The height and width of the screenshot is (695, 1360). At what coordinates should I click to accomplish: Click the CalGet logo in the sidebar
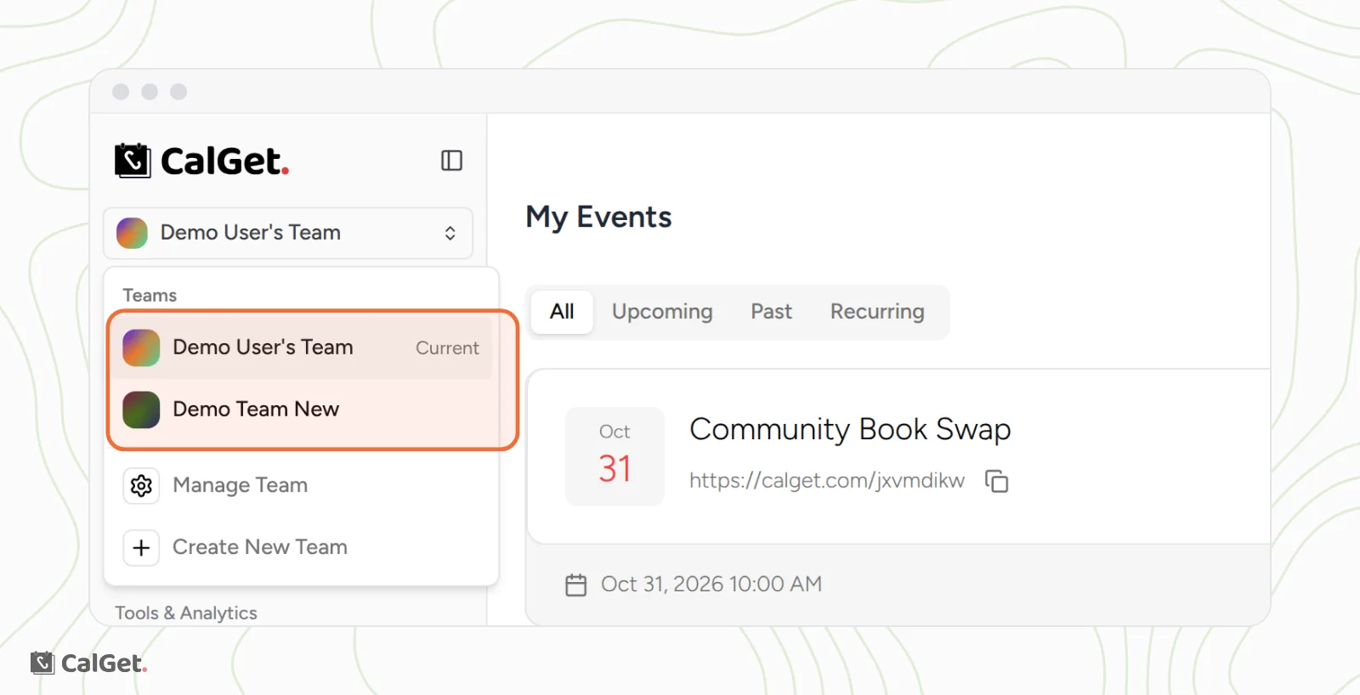pos(202,161)
